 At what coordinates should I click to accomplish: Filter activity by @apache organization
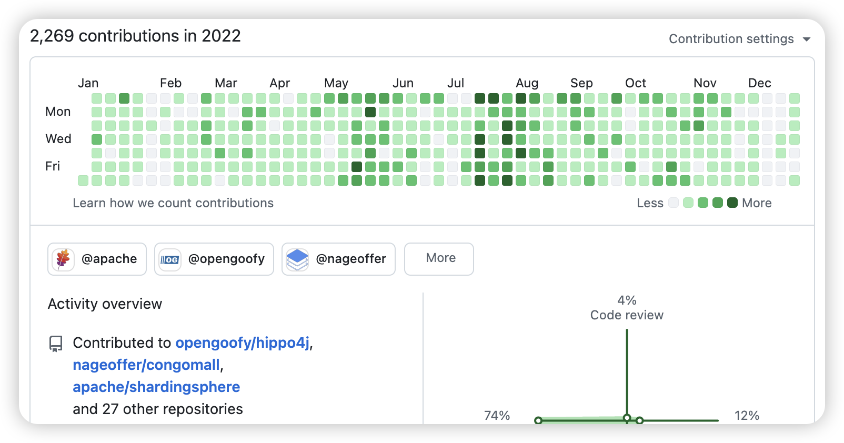pos(97,259)
